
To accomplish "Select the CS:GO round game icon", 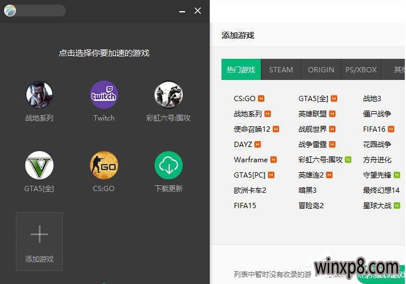I will click(x=104, y=165).
